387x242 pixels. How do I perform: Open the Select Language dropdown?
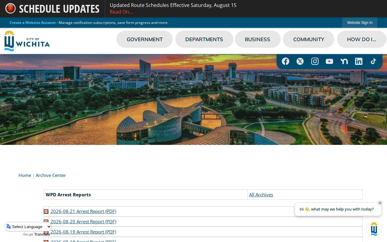pyautogui.click(x=28, y=227)
